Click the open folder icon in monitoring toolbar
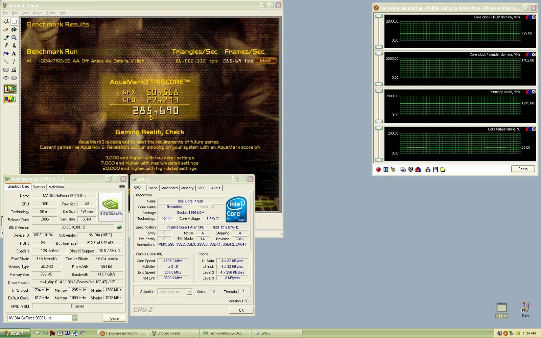 click(443, 169)
